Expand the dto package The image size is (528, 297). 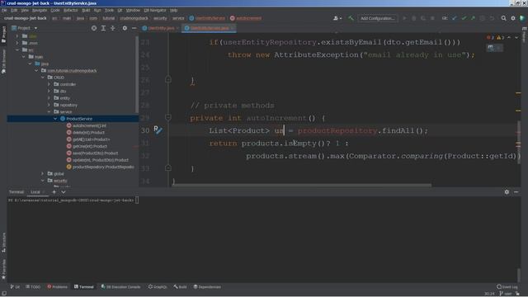pyautogui.click(x=49, y=92)
